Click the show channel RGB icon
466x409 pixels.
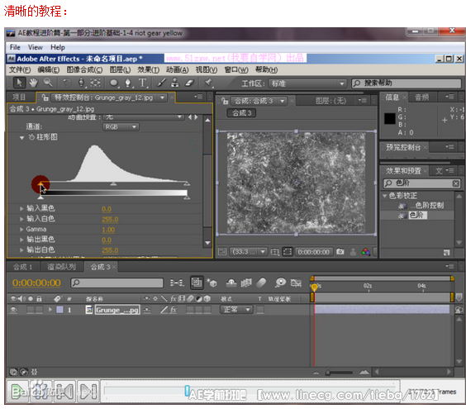coord(365,252)
